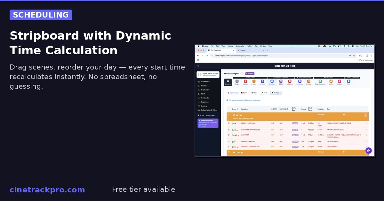Open the All Days filter dropdown
Screen dimensions: 384x201
(276, 93)
